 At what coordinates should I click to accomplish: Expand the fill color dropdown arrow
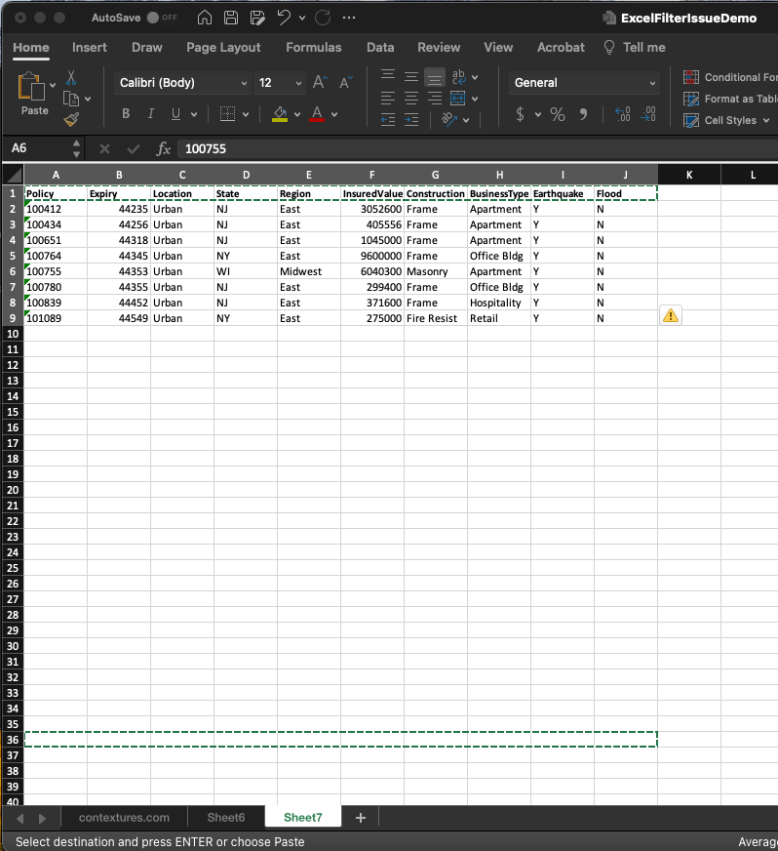click(297, 114)
